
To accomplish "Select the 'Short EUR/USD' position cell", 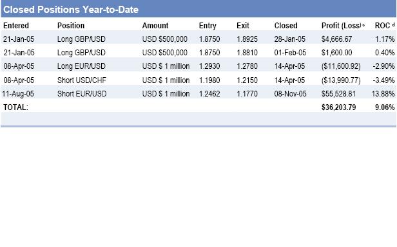I will tap(82, 94).
